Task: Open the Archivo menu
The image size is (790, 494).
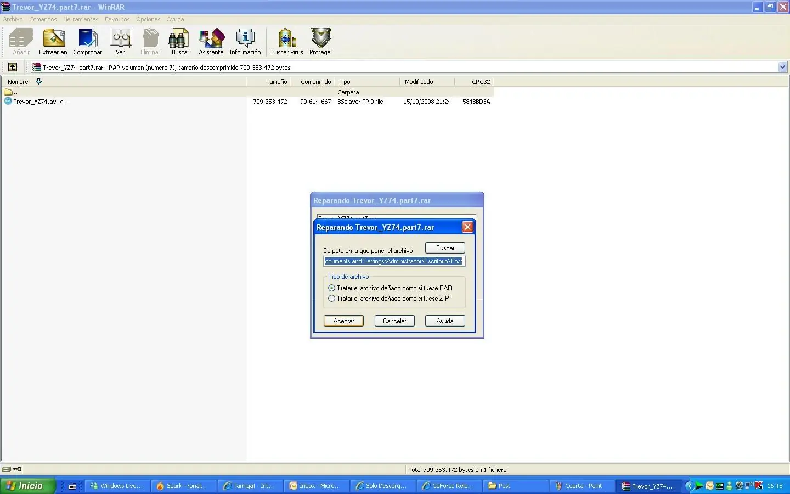Action: coord(13,19)
